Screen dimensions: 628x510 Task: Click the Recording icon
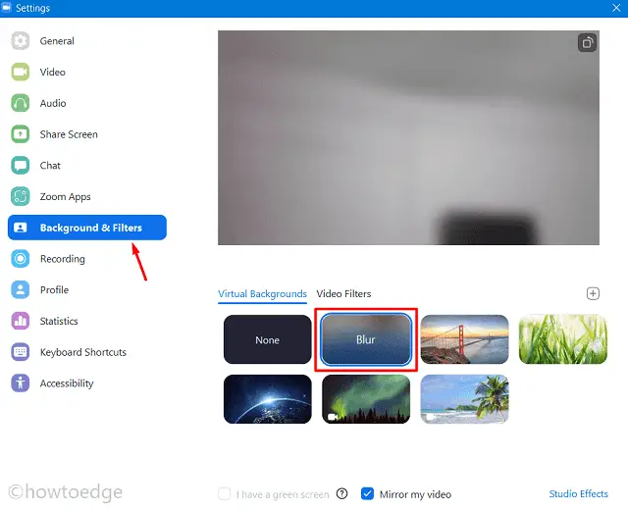point(20,259)
